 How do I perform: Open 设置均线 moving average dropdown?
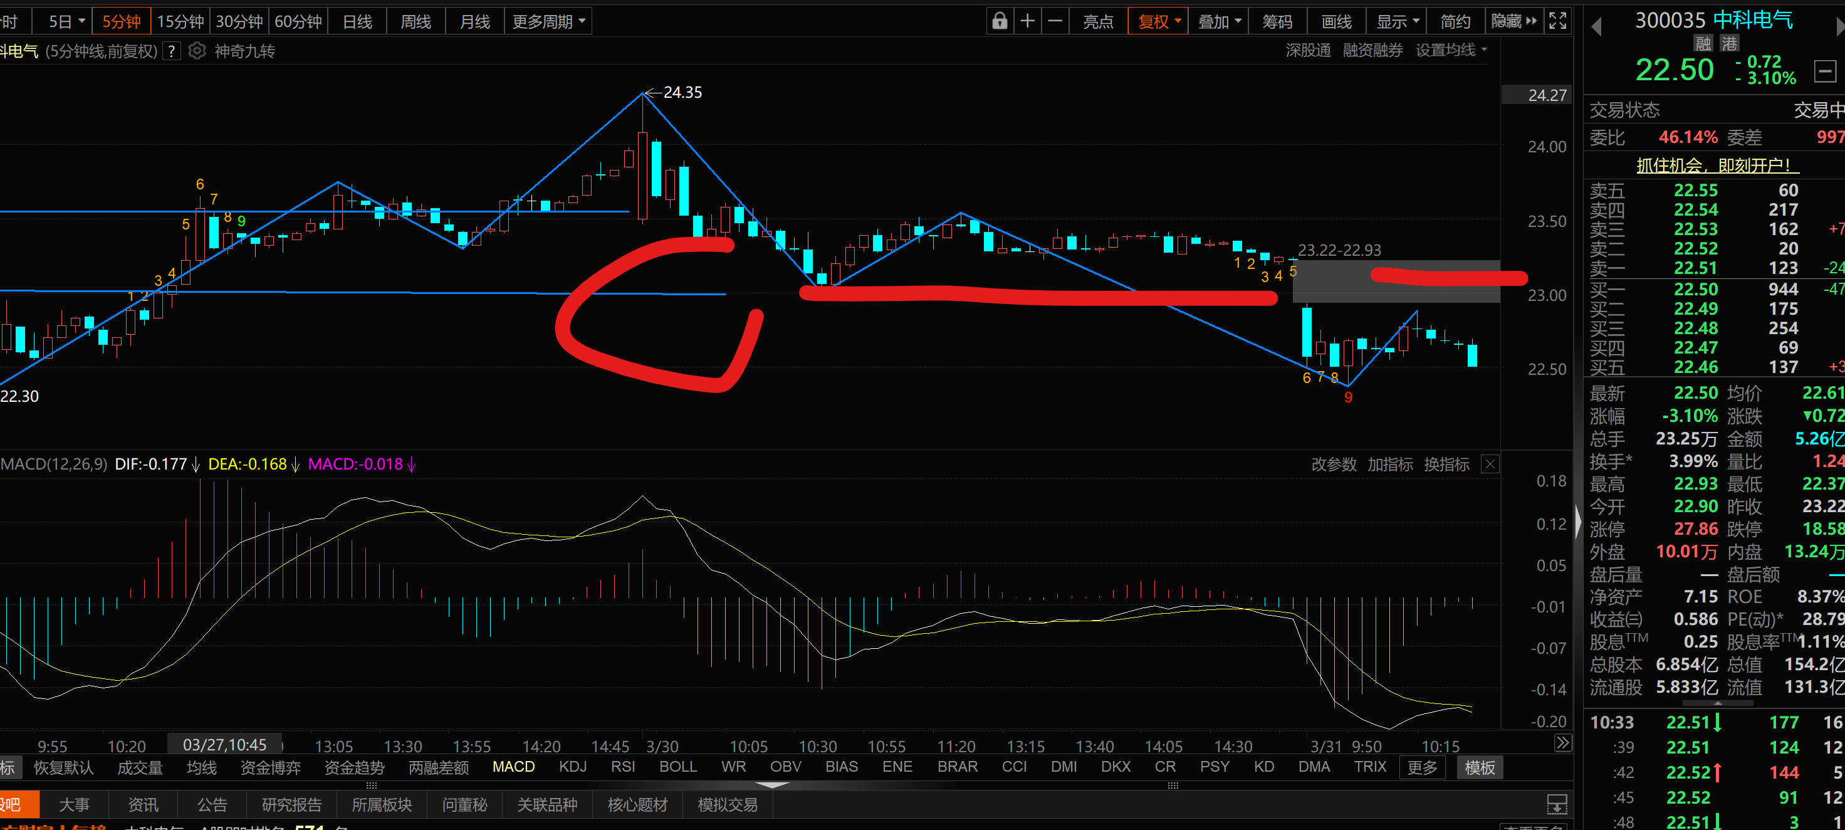coord(1451,50)
